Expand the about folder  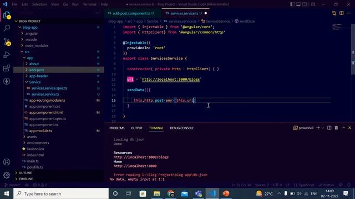34,64
